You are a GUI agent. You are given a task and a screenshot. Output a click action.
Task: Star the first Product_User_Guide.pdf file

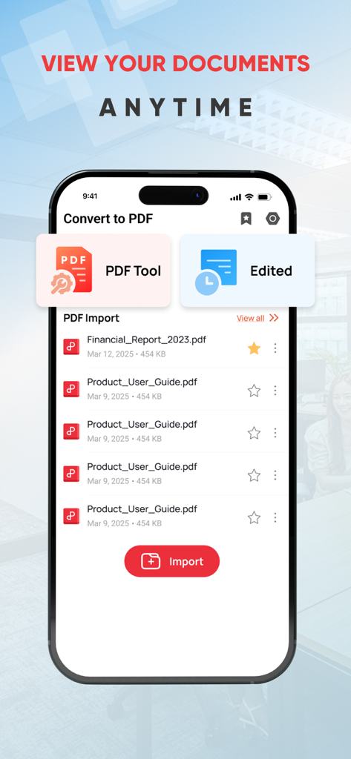tap(254, 391)
